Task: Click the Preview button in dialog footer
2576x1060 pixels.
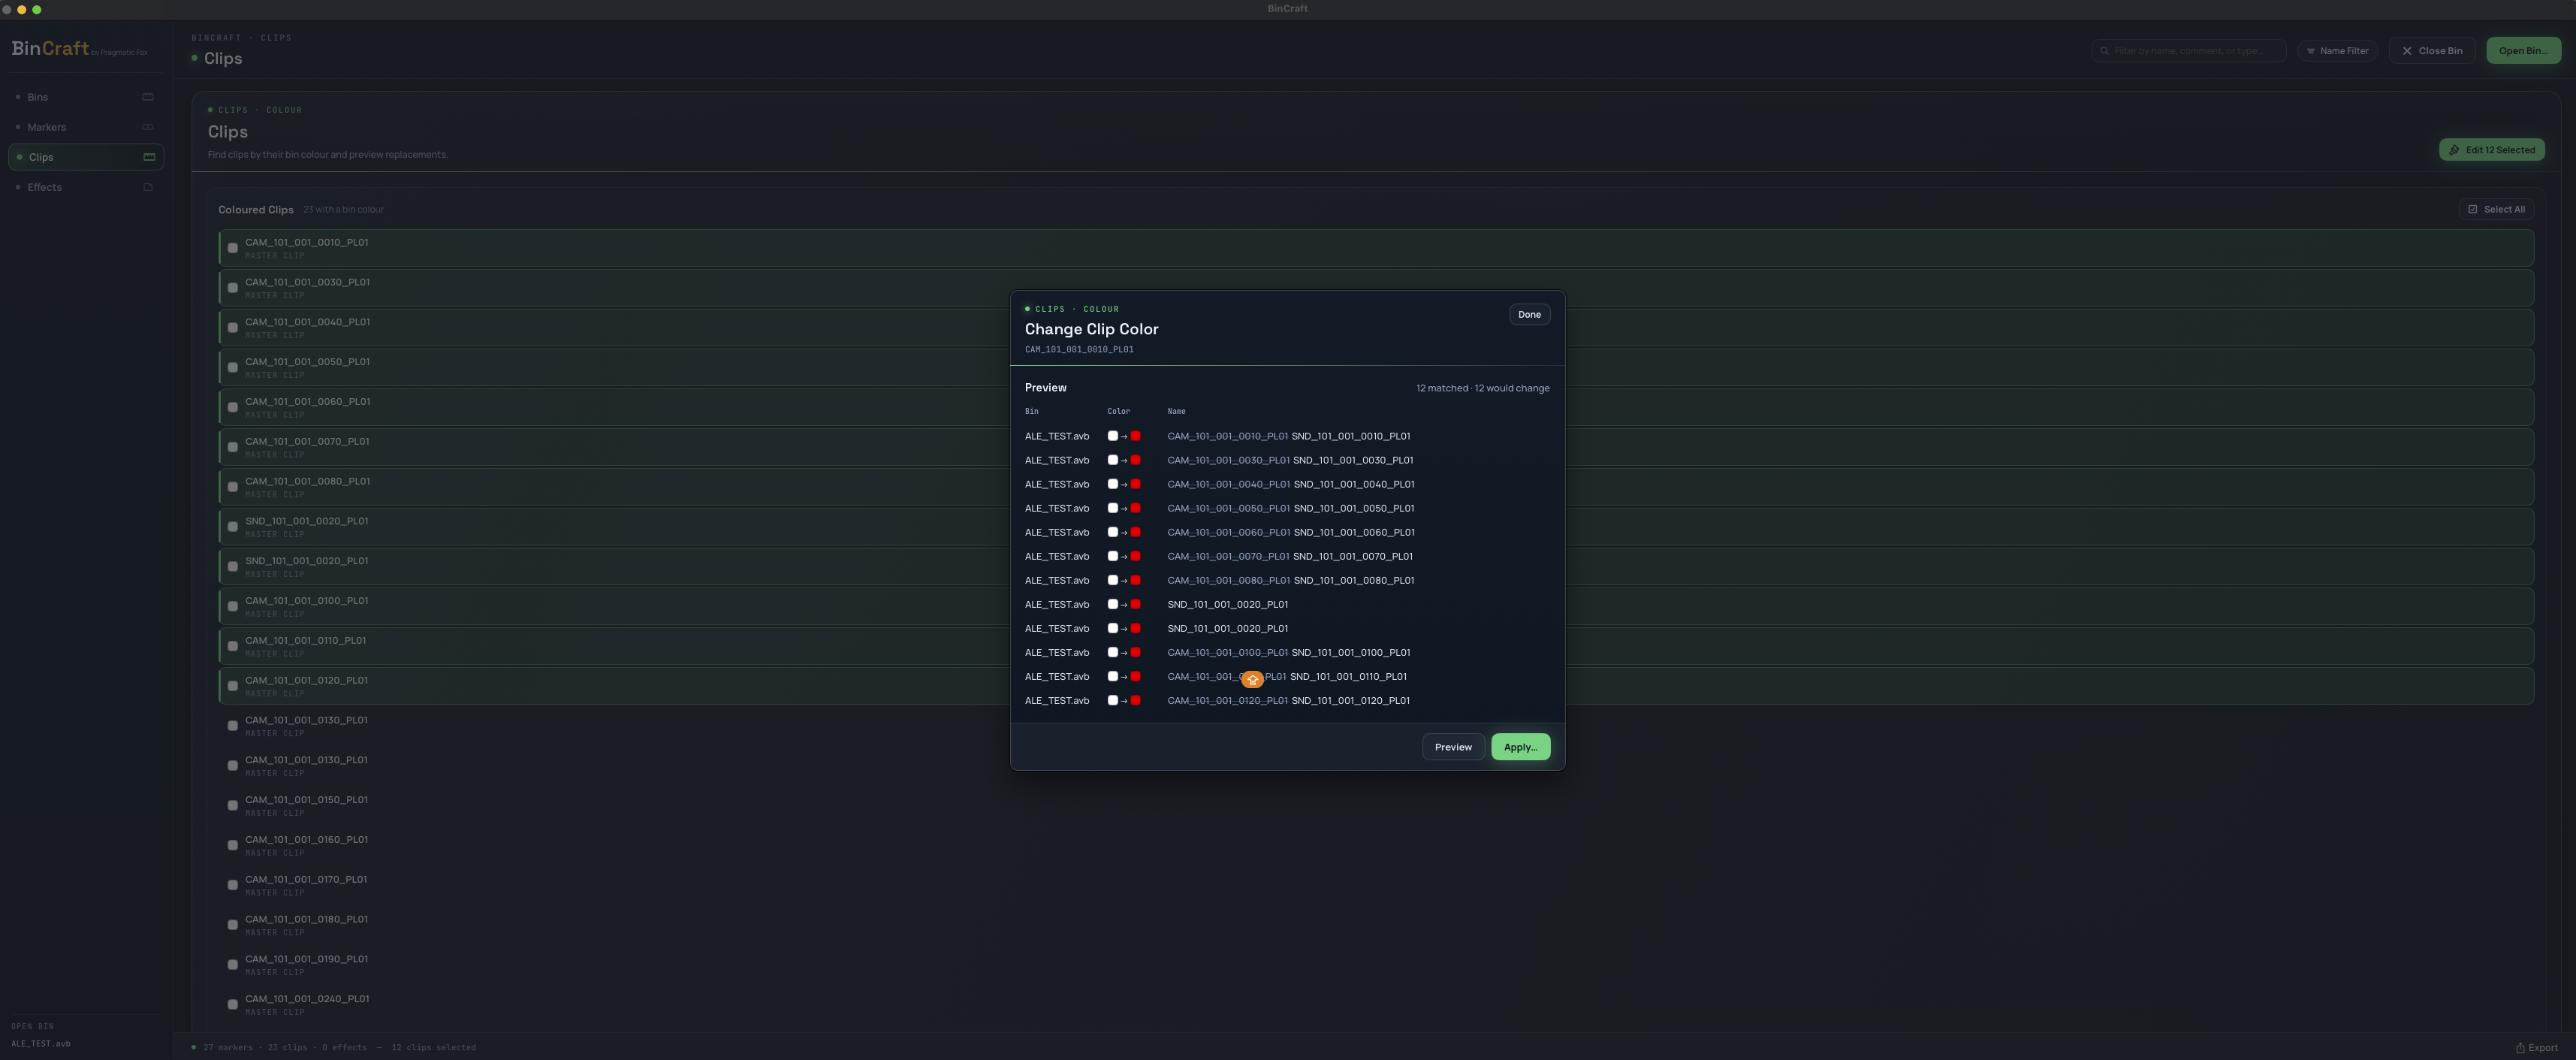Action: pyautogui.click(x=1453, y=747)
